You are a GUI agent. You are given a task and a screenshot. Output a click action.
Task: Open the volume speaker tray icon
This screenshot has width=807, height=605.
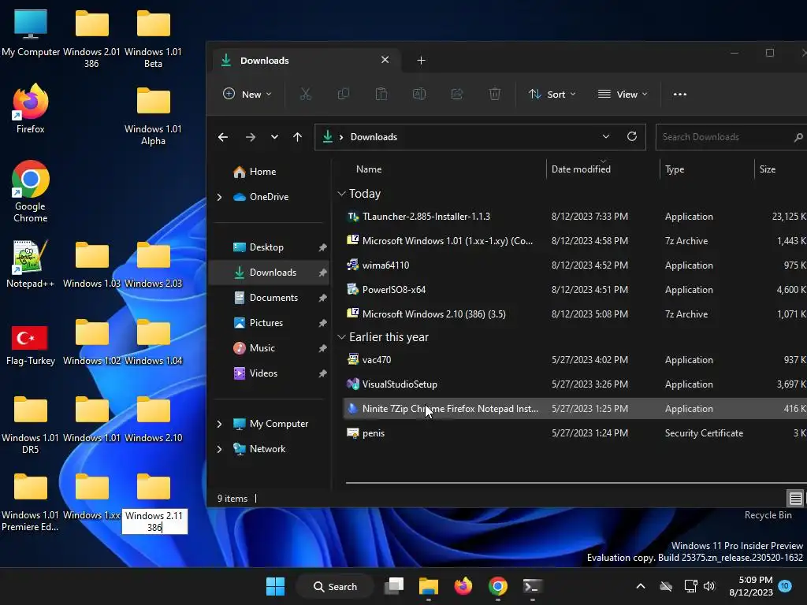click(709, 586)
